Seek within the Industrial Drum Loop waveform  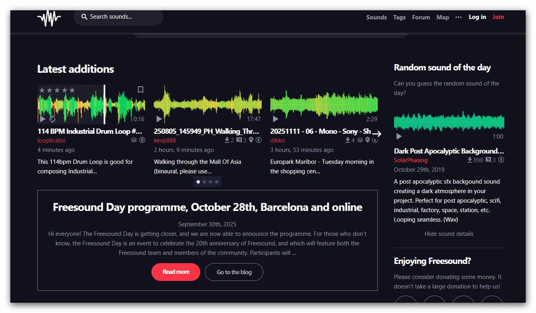[x=91, y=104]
